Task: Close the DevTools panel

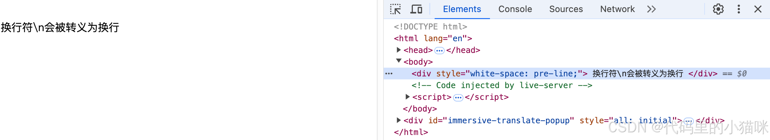Action: (x=758, y=9)
